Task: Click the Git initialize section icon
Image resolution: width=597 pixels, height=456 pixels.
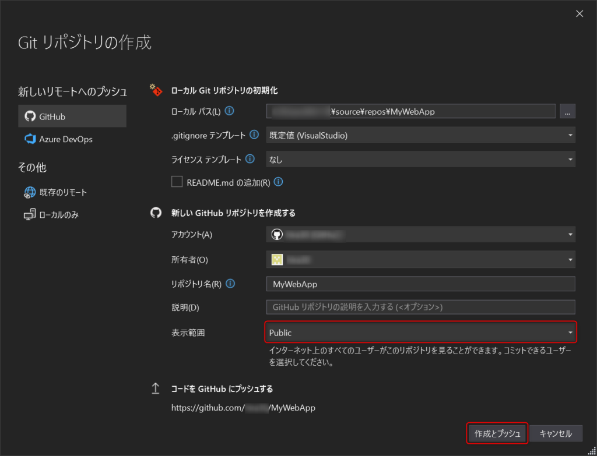Action: click(x=156, y=90)
